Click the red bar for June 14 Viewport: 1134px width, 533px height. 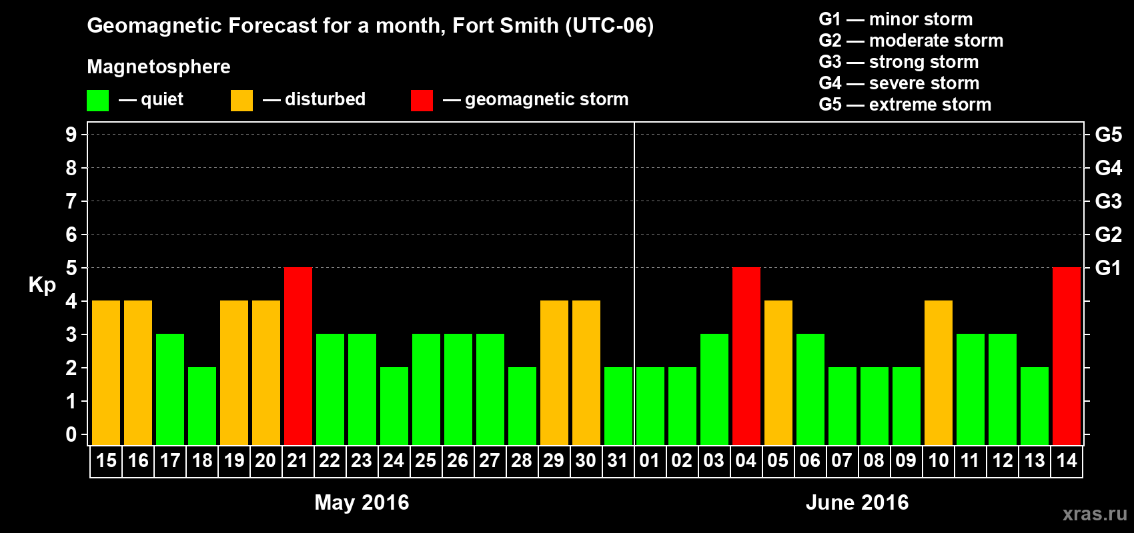1067,356
